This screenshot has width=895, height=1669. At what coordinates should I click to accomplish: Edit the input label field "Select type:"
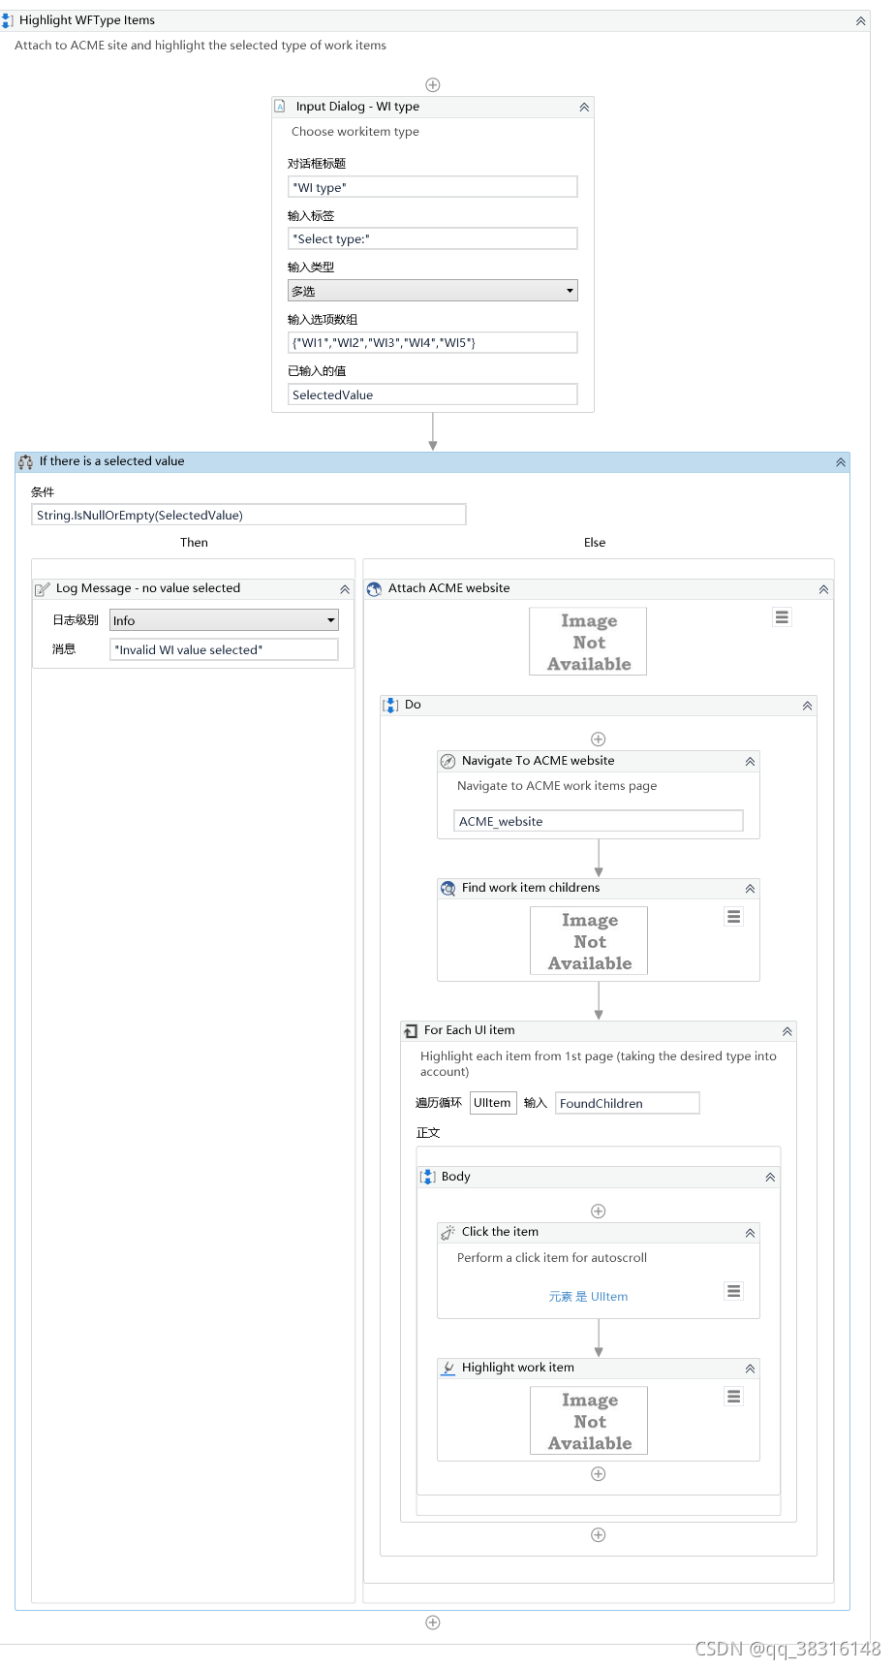pos(433,238)
